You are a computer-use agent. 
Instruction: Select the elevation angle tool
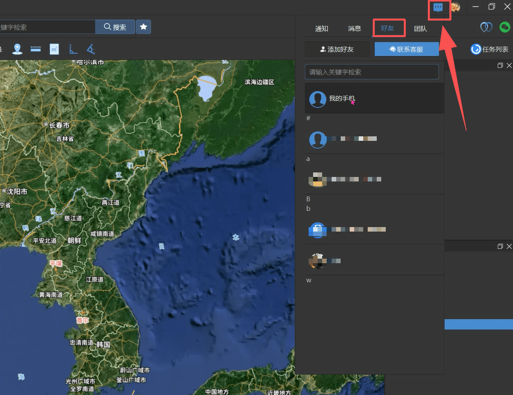coord(73,50)
